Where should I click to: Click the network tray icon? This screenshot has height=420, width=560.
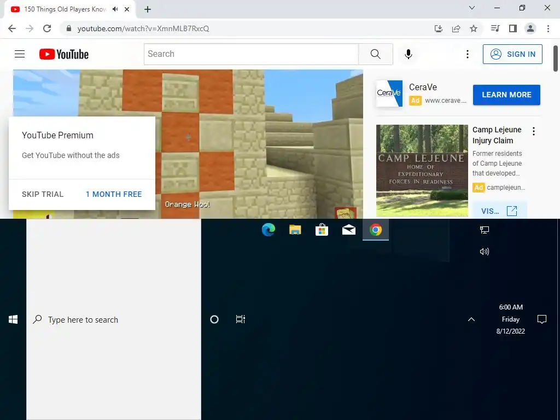click(x=485, y=230)
